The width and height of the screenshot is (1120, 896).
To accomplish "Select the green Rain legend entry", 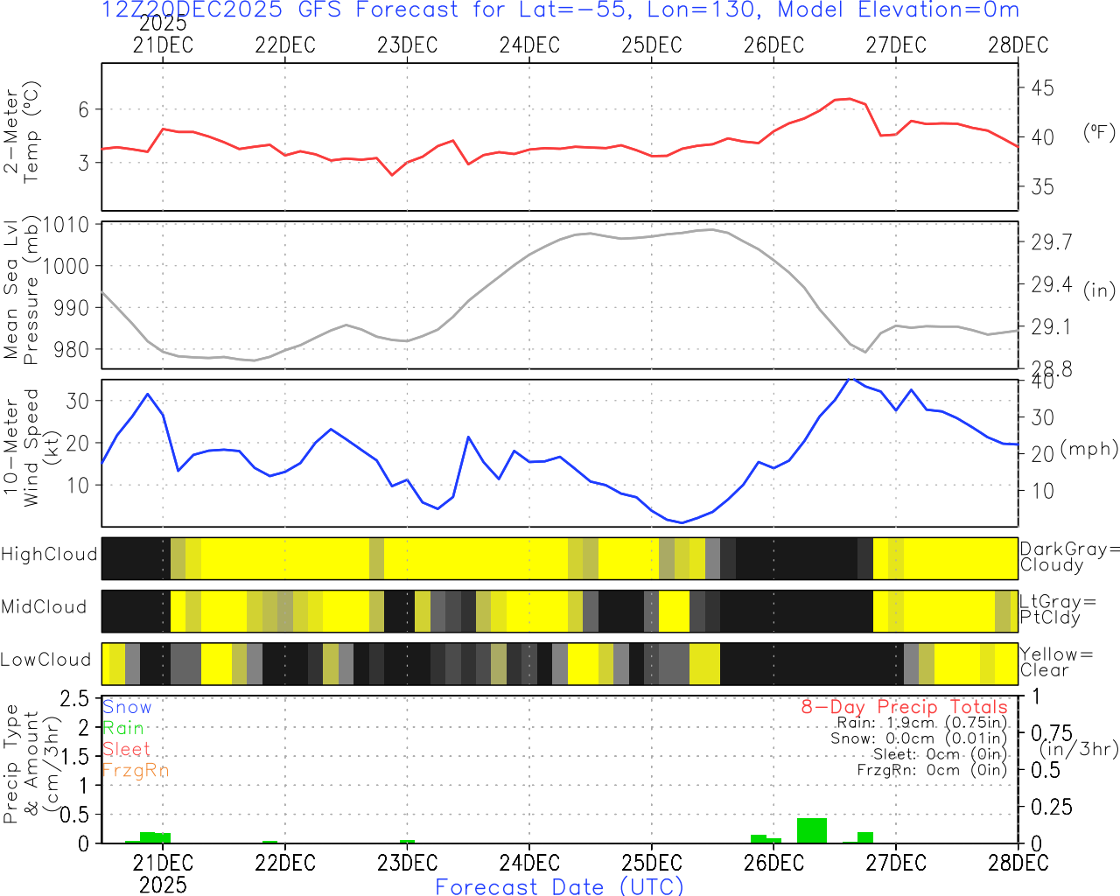I will pos(123,728).
